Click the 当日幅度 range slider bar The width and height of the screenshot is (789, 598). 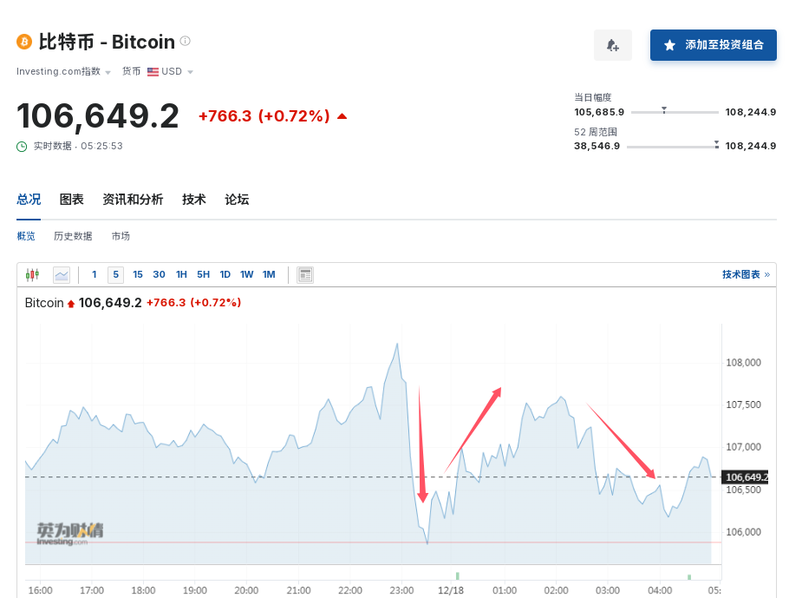click(674, 112)
